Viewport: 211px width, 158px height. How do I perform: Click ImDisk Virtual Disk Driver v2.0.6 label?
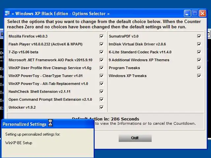[137, 44]
